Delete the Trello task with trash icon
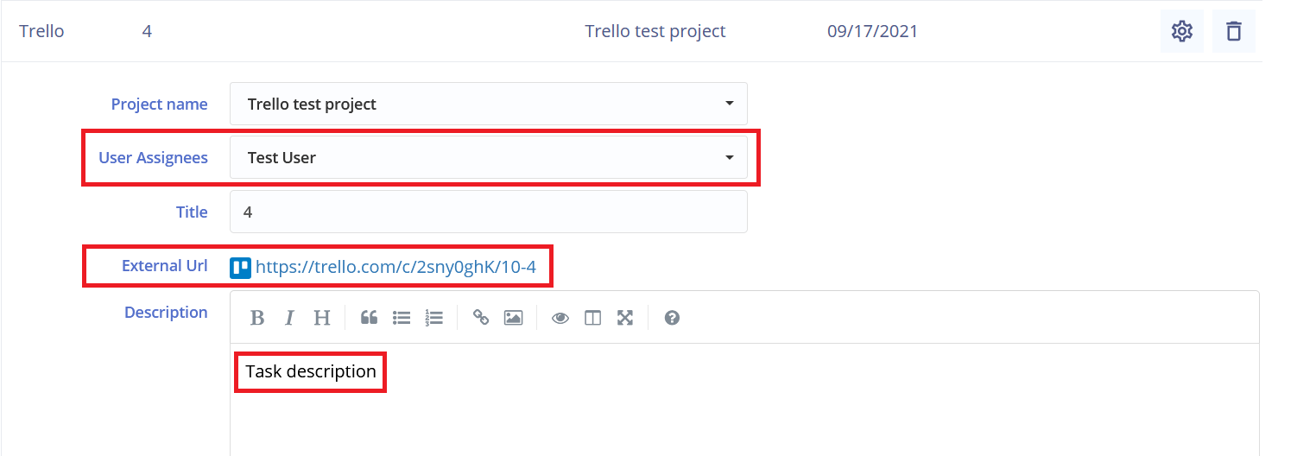 click(1234, 32)
